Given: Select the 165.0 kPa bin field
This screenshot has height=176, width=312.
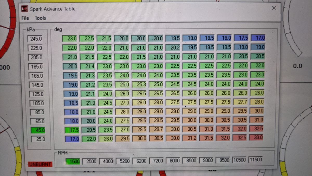Looking at the screenshot, I should click(37, 76).
